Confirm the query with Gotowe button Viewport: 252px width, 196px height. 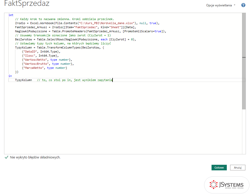click(x=219, y=168)
